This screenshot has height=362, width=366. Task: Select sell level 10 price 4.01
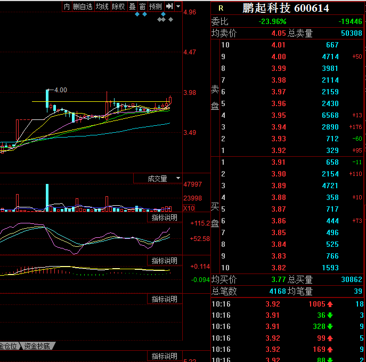(279, 45)
